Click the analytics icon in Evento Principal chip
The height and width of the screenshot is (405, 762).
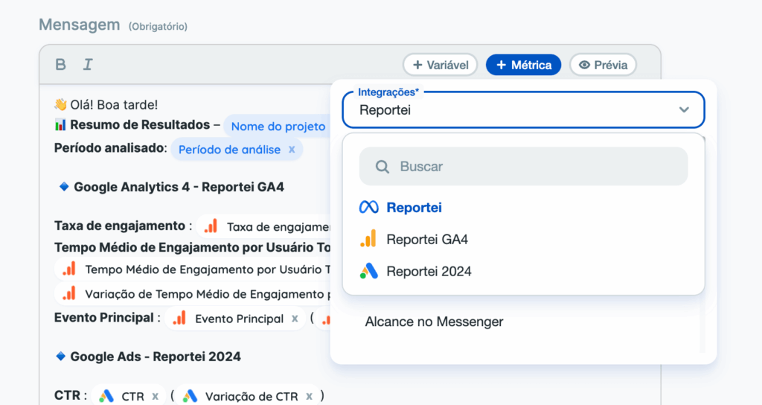[179, 318]
